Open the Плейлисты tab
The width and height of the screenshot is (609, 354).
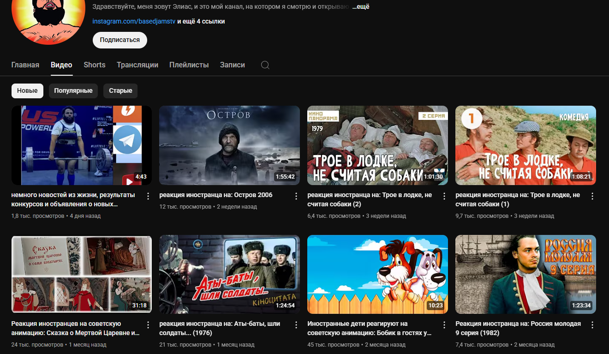point(189,65)
